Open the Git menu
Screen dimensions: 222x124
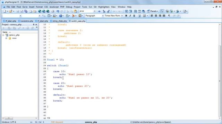[x=95, y=7]
